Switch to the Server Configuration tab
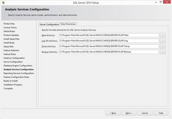 [x=49, y=24]
